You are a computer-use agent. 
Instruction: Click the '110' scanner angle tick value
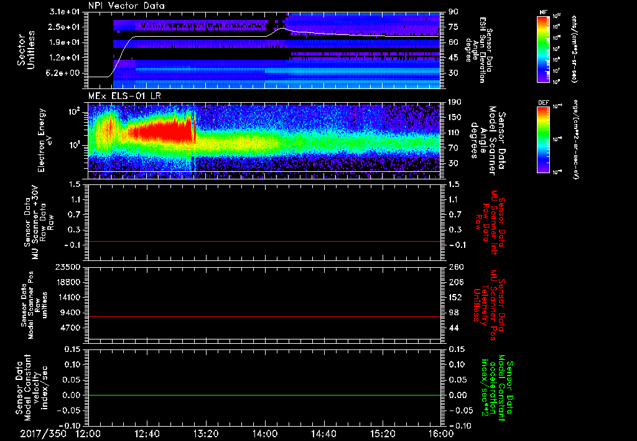(455, 133)
